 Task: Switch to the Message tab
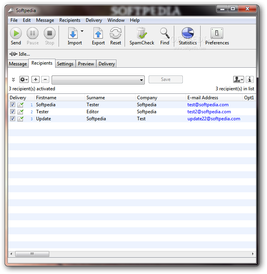coord(18,64)
